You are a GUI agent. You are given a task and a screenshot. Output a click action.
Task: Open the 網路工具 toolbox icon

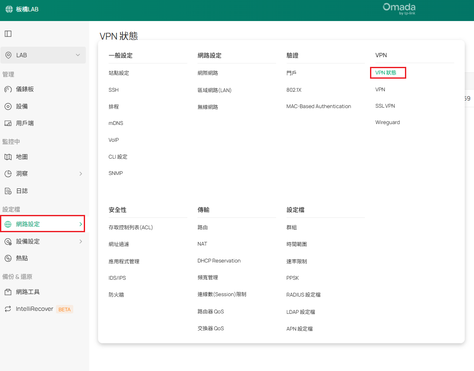[x=8, y=292]
